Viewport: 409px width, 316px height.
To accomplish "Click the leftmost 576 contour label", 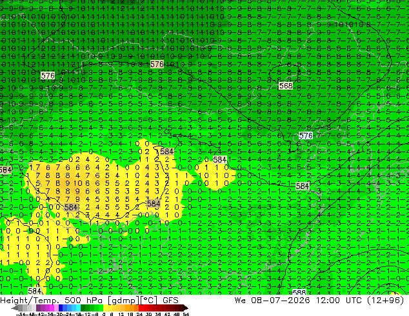I will [x=48, y=75].
